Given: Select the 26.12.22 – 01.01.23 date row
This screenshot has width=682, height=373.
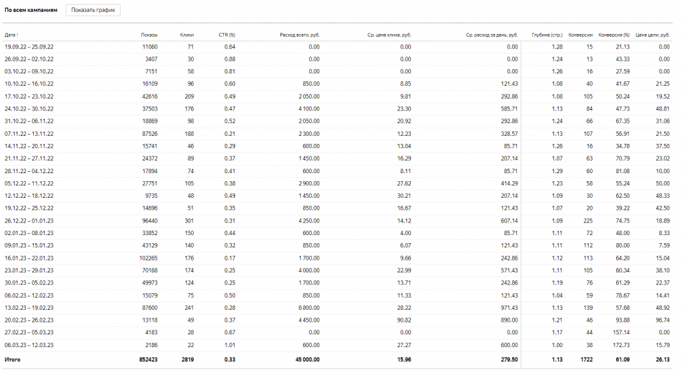Looking at the screenshot, I should point(29,220).
